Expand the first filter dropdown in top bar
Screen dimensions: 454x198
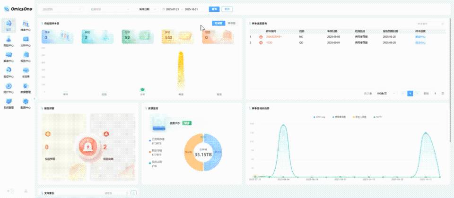click(x=62, y=9)
